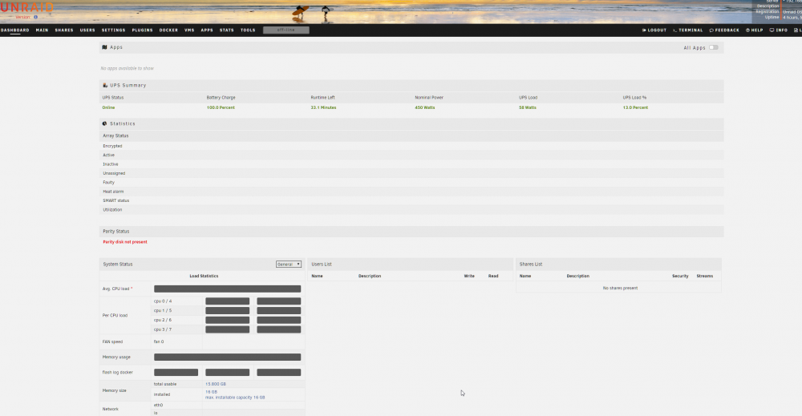Screen dimensions: 802x416
Task: Switch to the Shares tab
Action: pos(64,30)
